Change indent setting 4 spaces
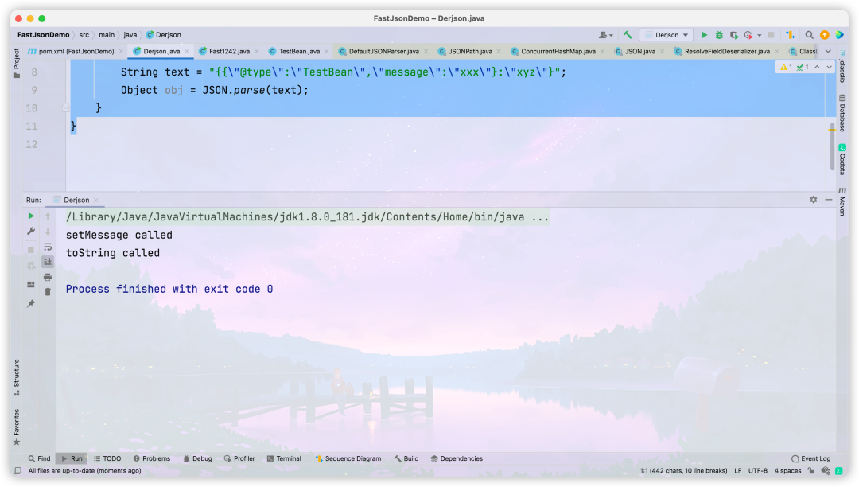Image resolution: width=859 pixels, height=487 pixels. (787, 471)
